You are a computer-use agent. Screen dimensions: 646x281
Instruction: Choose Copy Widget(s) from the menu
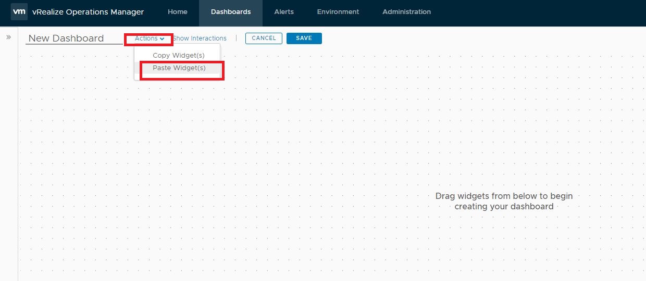coord(179,55)
